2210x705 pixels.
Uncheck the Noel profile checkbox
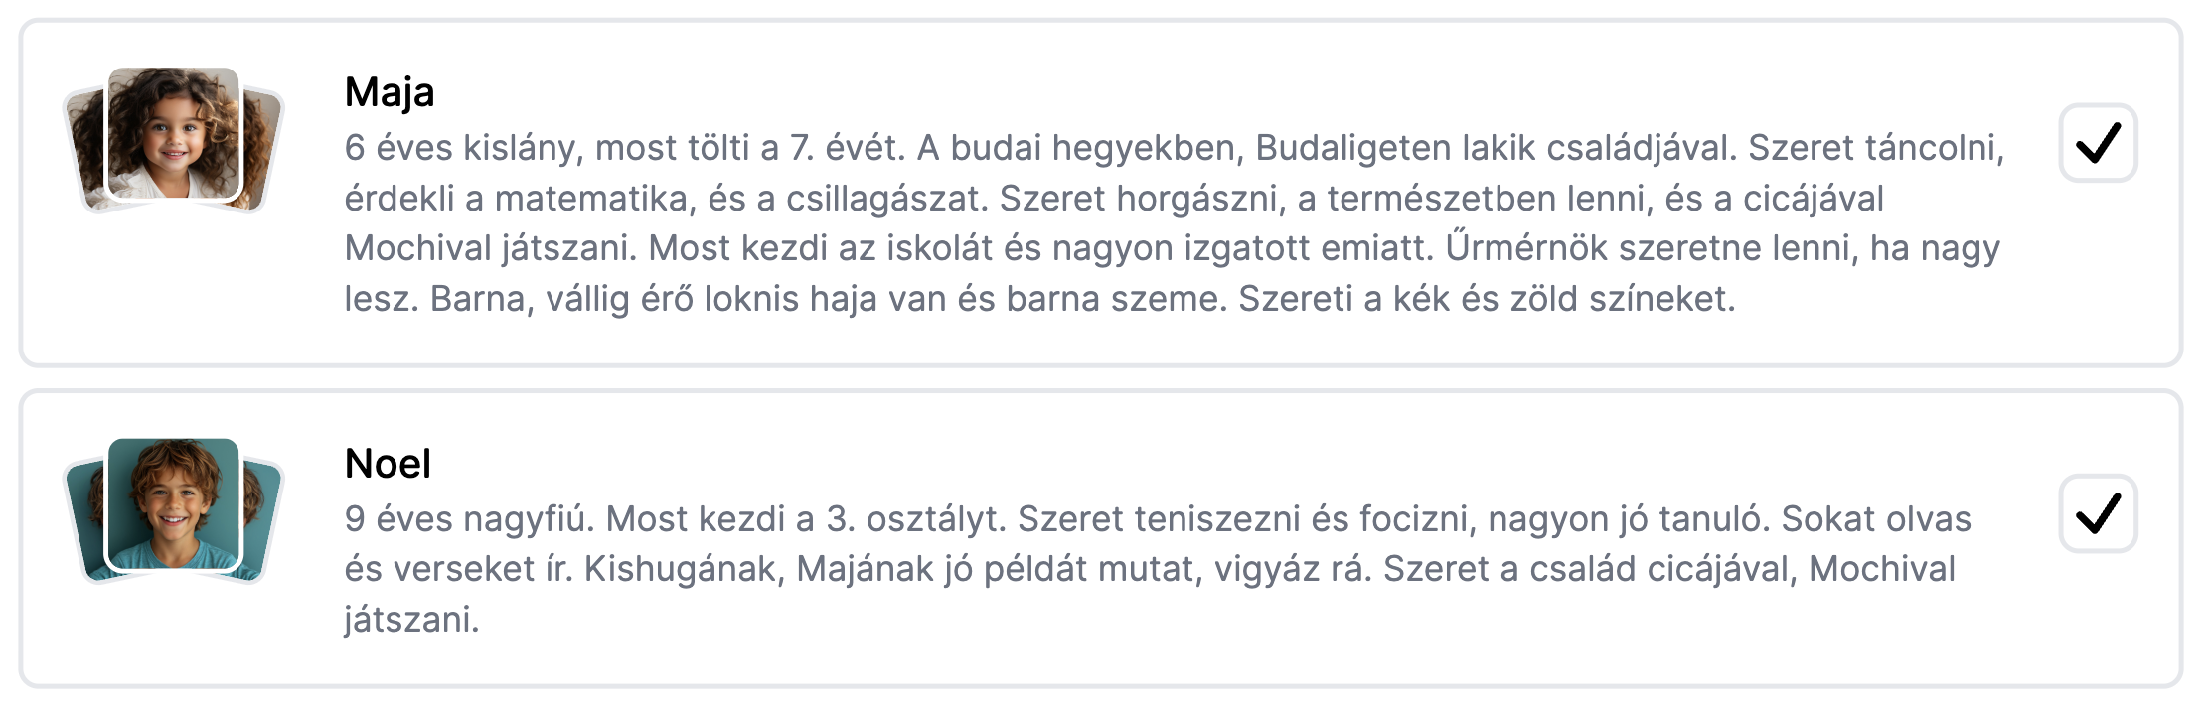(x=2097, y=513)
